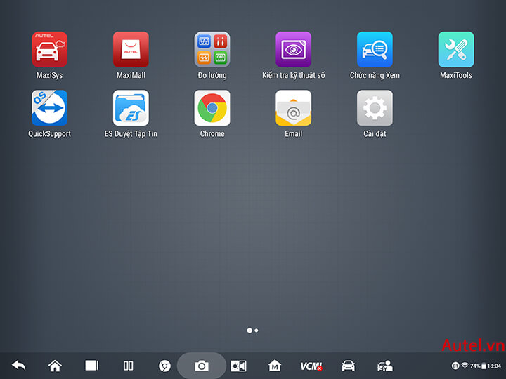The width and height of the screenshot is (506, 379).
Task: Tap the split-screen icon in navigation bar
Action: 128,366
